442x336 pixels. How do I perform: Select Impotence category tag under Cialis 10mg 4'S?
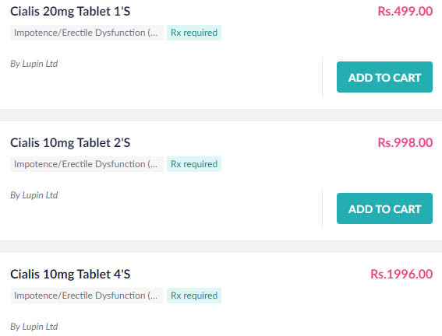point(87,296)
